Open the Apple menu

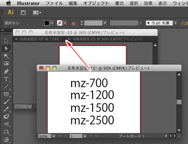[9, 3]
